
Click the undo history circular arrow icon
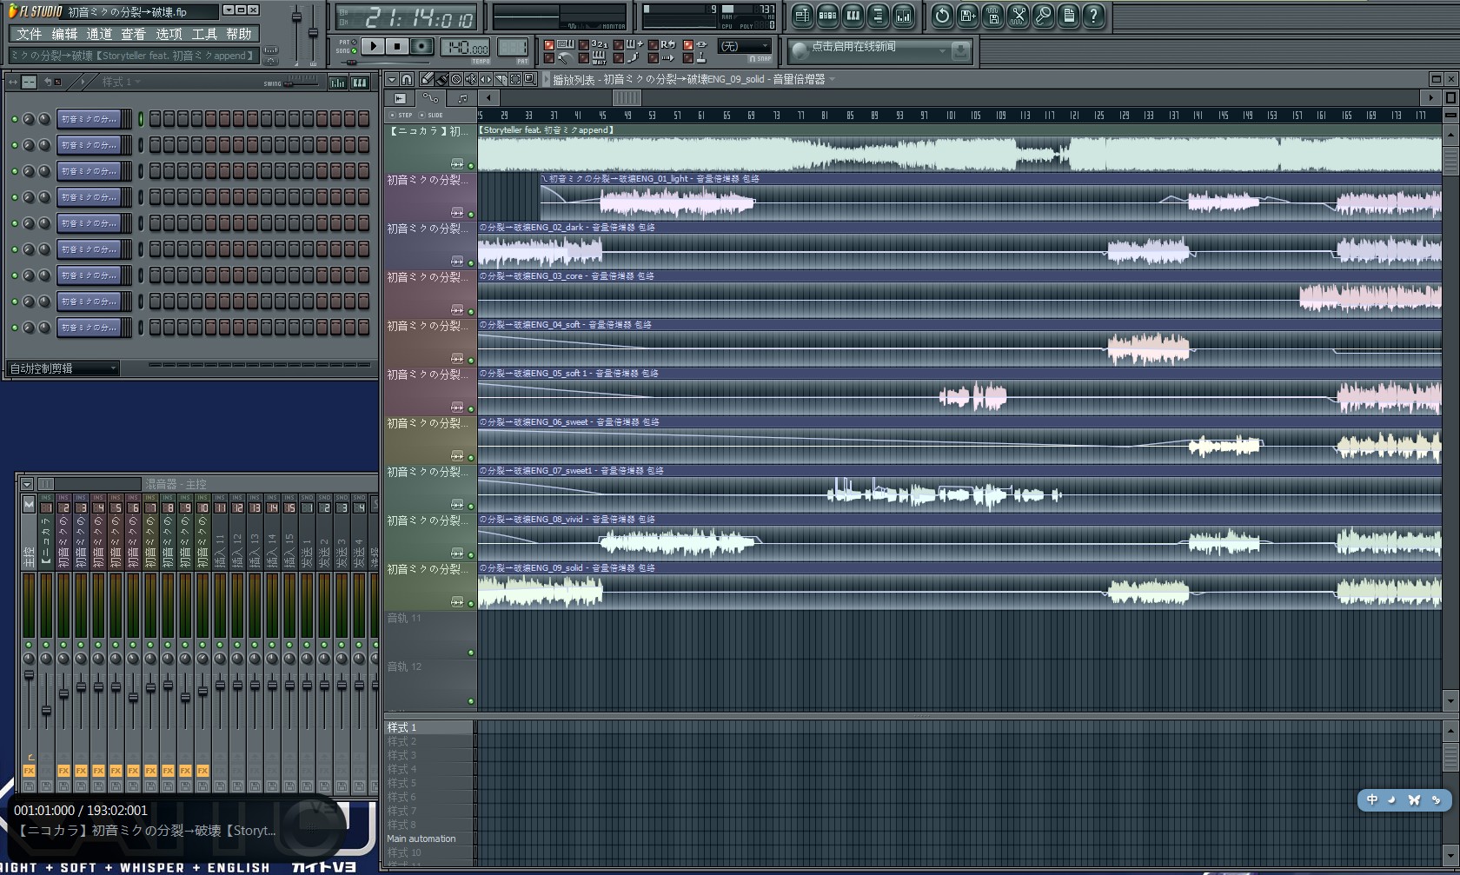click(942, 16)
